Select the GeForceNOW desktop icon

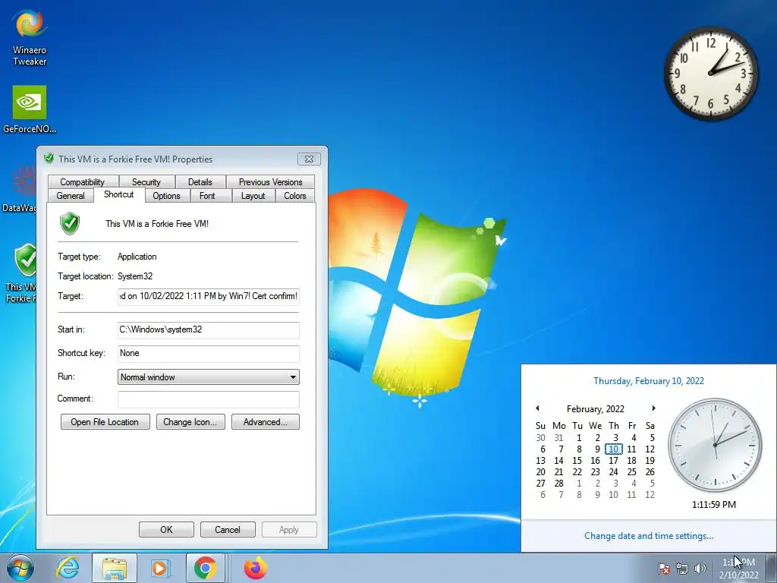click(30, 109)
